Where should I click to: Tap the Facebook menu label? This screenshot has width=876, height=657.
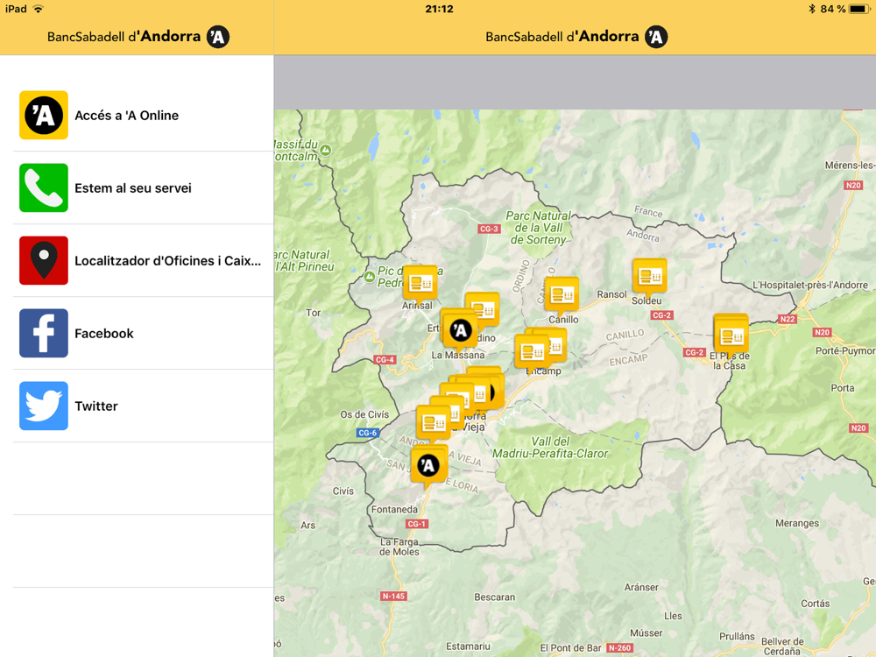(x=104, y=334)
